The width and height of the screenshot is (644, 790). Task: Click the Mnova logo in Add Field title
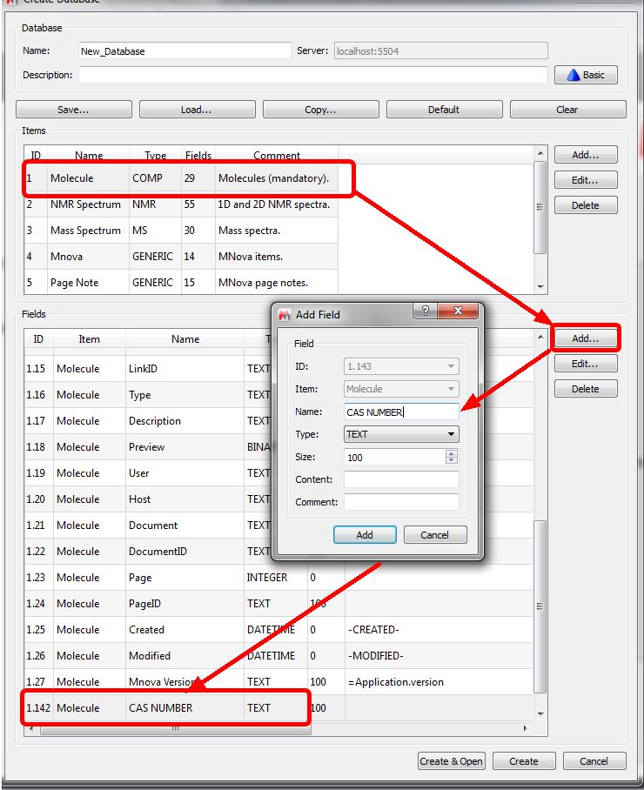(285, 315)
